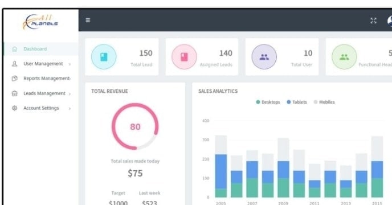The width and height of the screenshot is (392, 205).
Task: Click the Total Lead circle icon
Action: pos(104,57)
